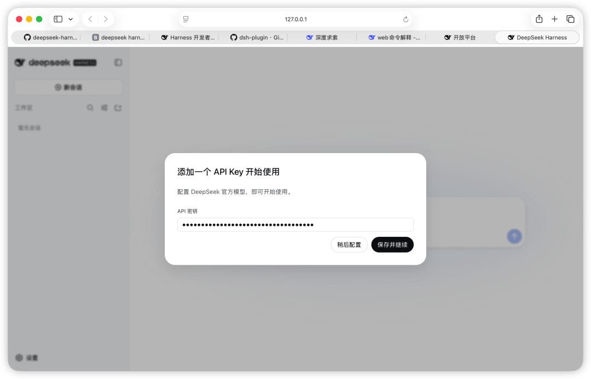The image size is (591, 379).
Task: Open the Harness 开发者 tab
Action: click(188, 37)
